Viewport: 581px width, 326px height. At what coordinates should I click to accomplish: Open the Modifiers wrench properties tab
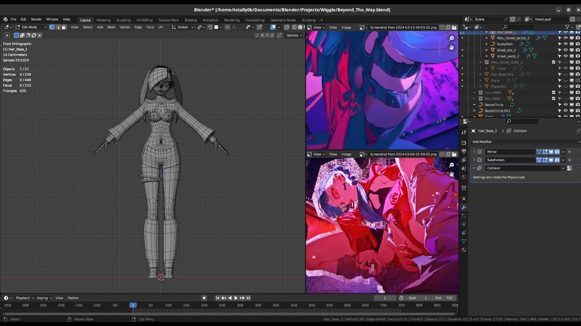(x=464, y=207)
